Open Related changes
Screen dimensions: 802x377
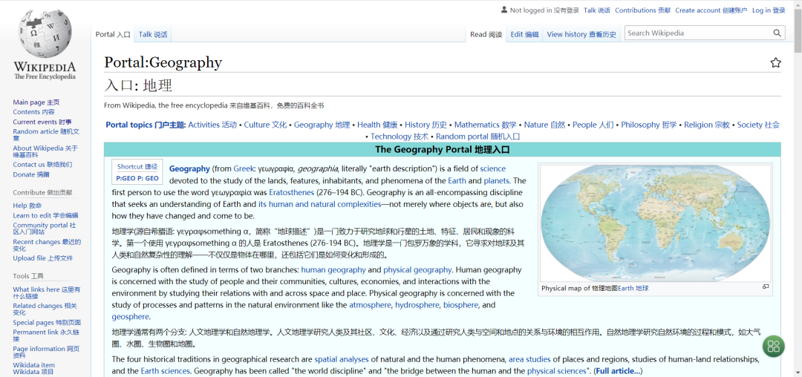tap(45, 309)
